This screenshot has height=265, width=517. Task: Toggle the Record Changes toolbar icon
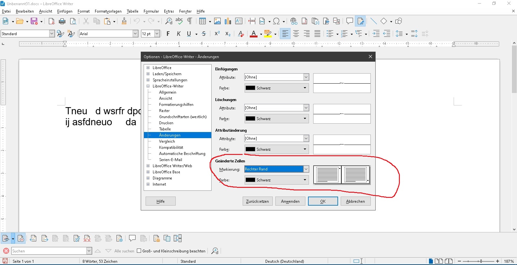tap(360, 21)
